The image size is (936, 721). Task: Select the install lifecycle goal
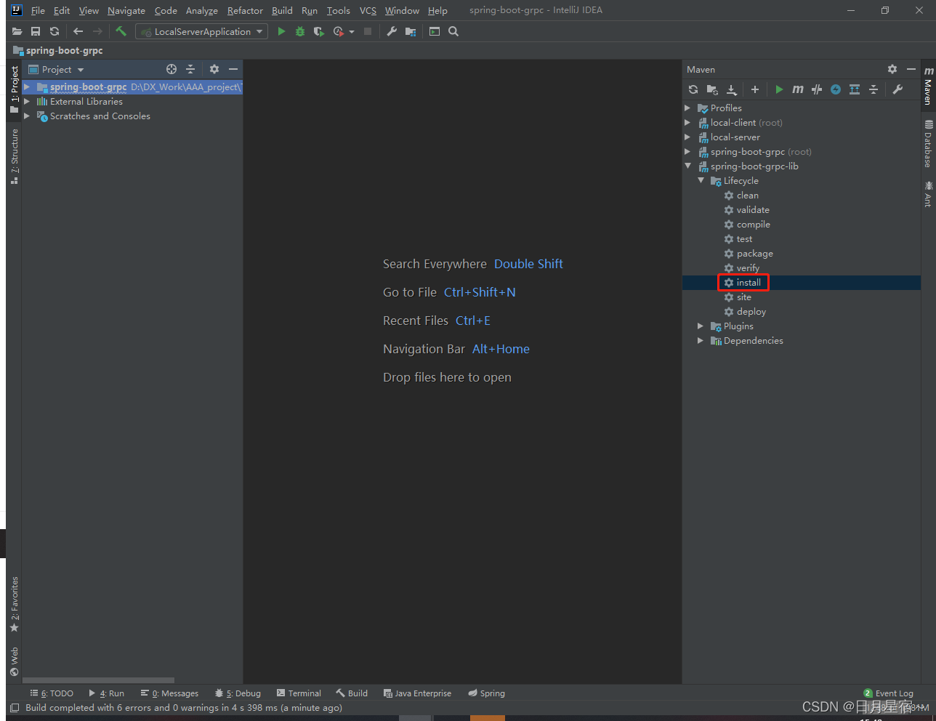(749, 283)
